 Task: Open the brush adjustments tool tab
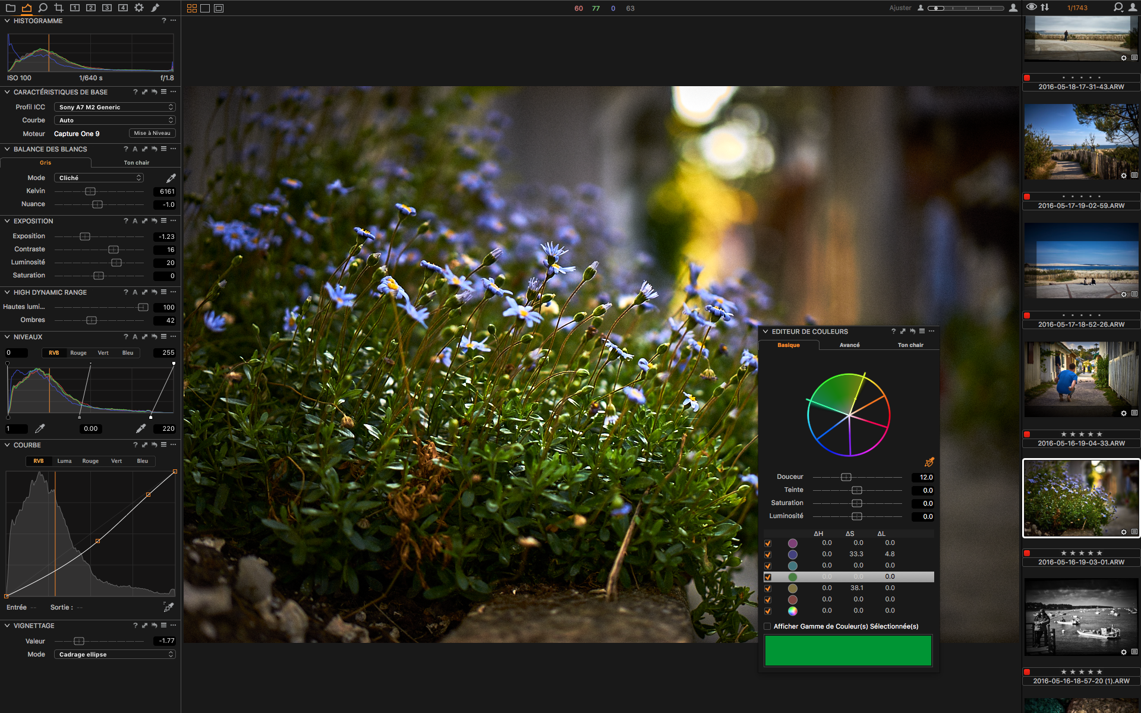click(x=155, y=8)
